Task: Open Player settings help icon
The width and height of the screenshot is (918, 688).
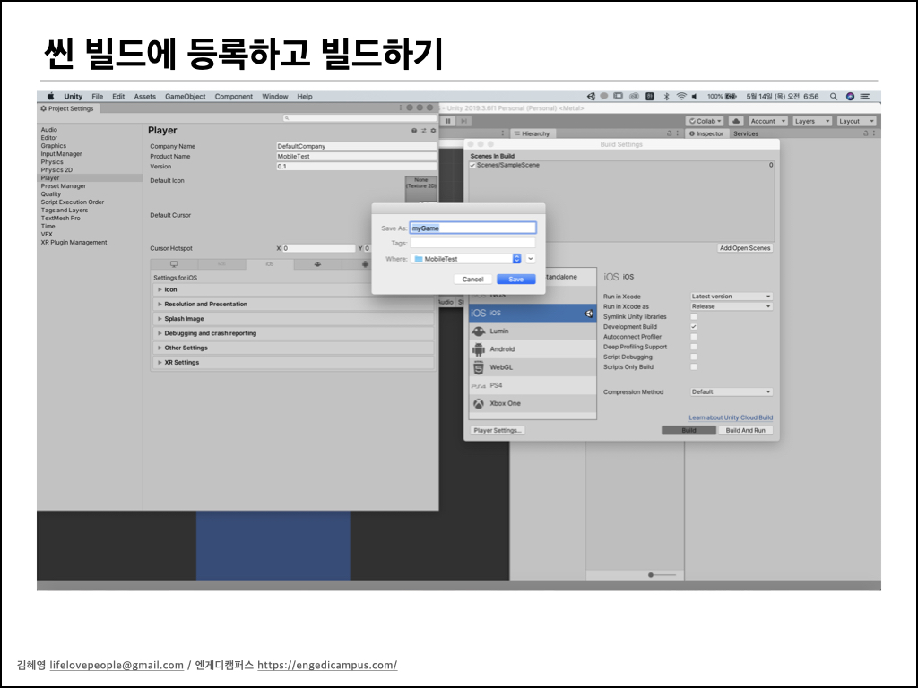Action: coord(414,131)
